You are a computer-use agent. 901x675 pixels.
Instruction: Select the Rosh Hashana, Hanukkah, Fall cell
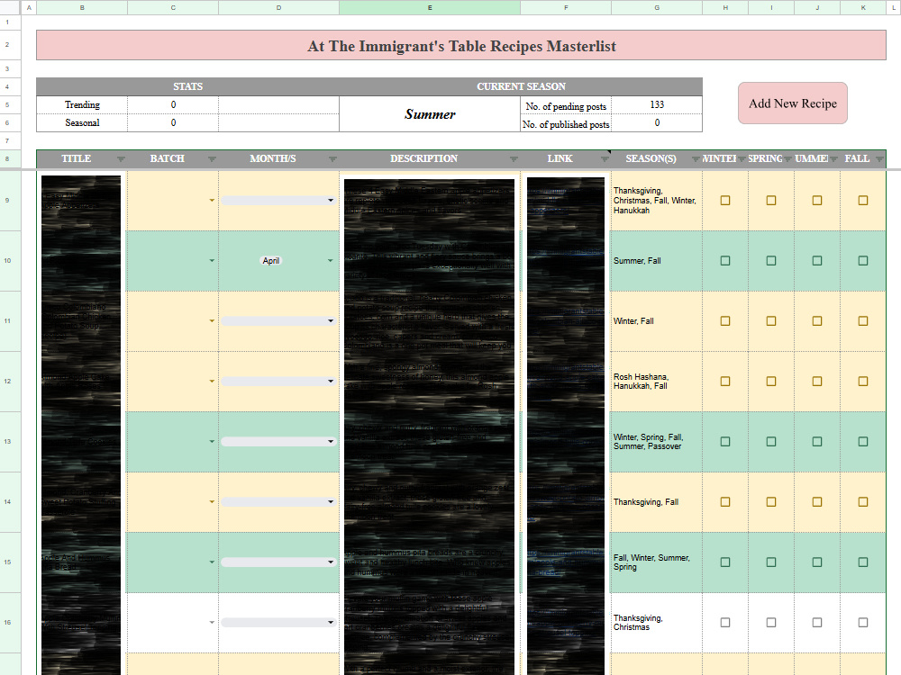[657, 381]
